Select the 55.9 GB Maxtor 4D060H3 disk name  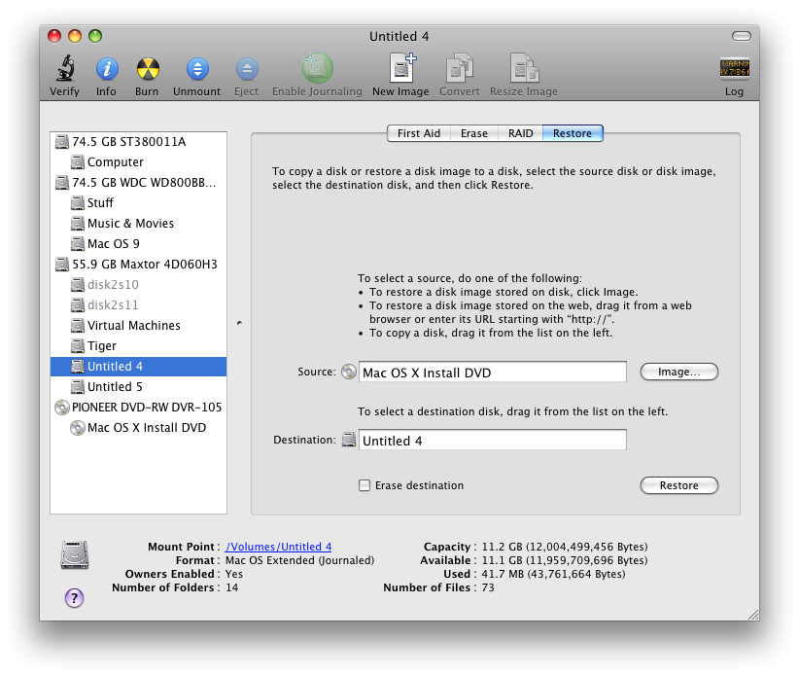145,265
